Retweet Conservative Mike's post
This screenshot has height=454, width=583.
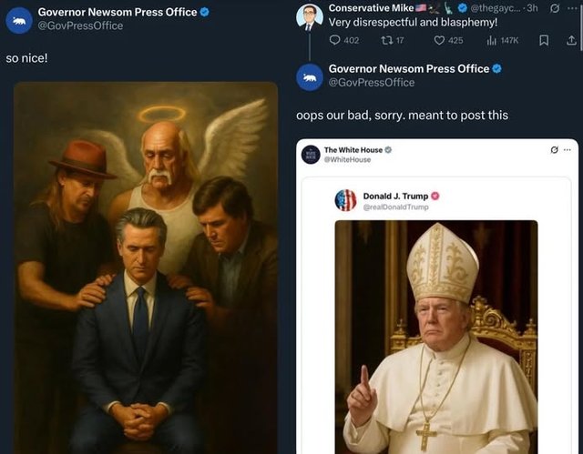tap(384, 40)
